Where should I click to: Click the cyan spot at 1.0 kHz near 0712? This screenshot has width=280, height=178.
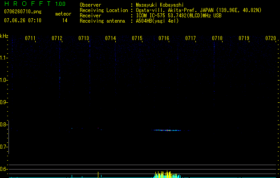60,78
